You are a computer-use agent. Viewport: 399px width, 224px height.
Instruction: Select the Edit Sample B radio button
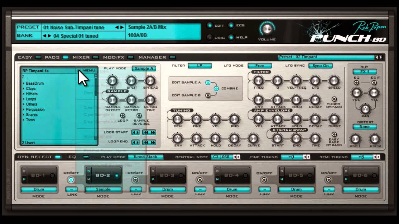tap(208, 96)
